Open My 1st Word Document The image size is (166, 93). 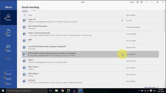coord(90,27)
